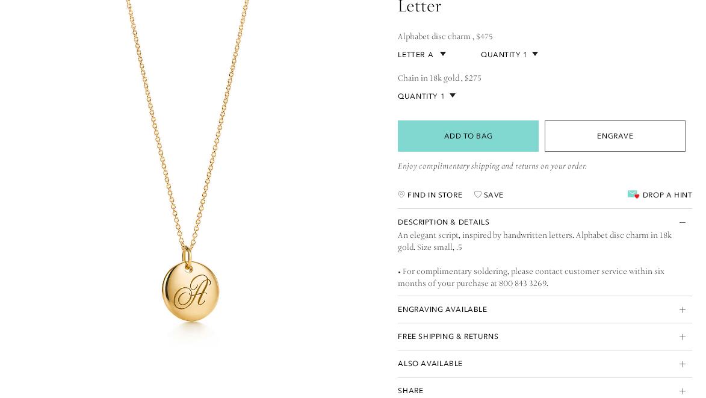Click the Engrave button

click(615, 136)
